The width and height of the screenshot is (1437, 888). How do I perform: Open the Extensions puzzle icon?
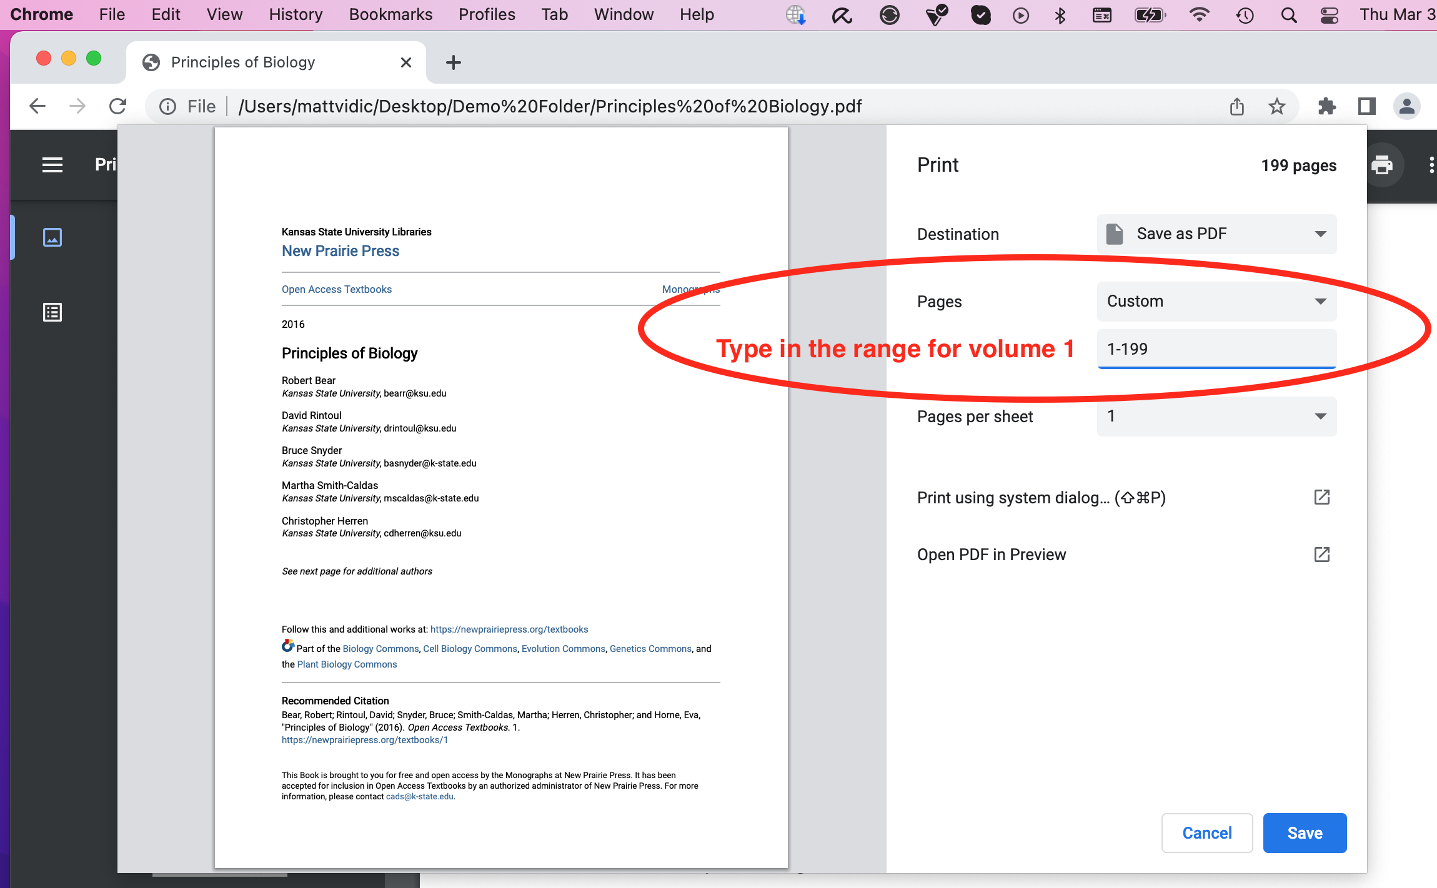pyautogui.click(x=1326, y=107)
